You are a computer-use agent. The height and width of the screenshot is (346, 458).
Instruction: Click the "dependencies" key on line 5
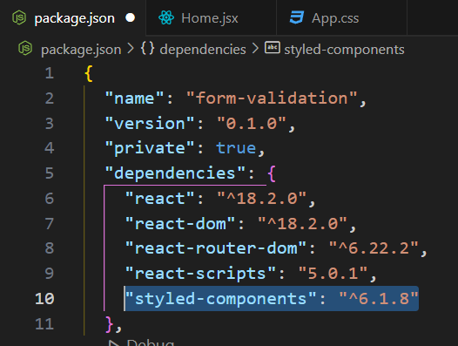(175, 173)
